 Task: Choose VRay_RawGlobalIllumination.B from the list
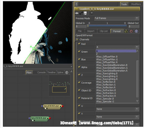point(112,65)
